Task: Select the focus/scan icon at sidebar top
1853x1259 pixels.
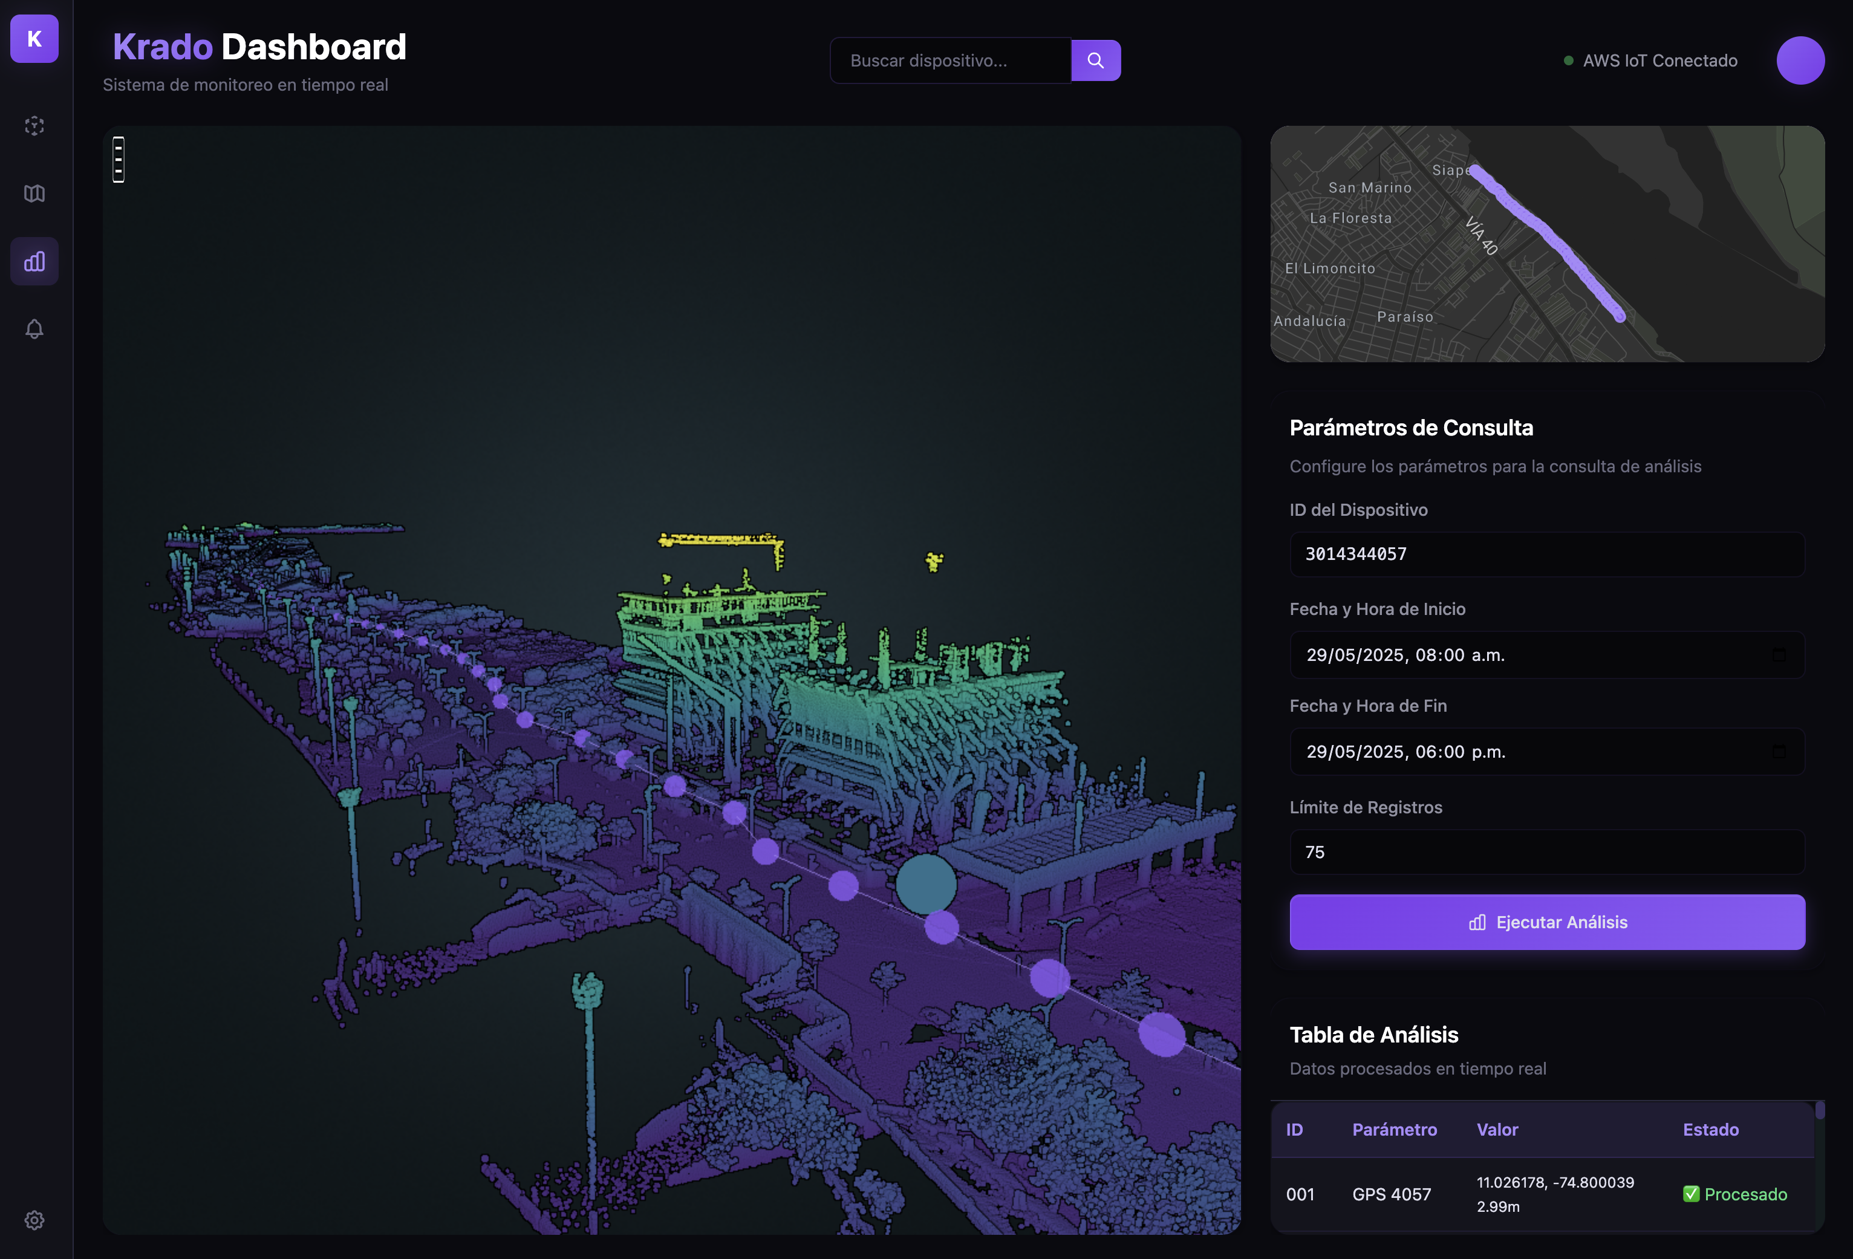Action: (33, 126)
